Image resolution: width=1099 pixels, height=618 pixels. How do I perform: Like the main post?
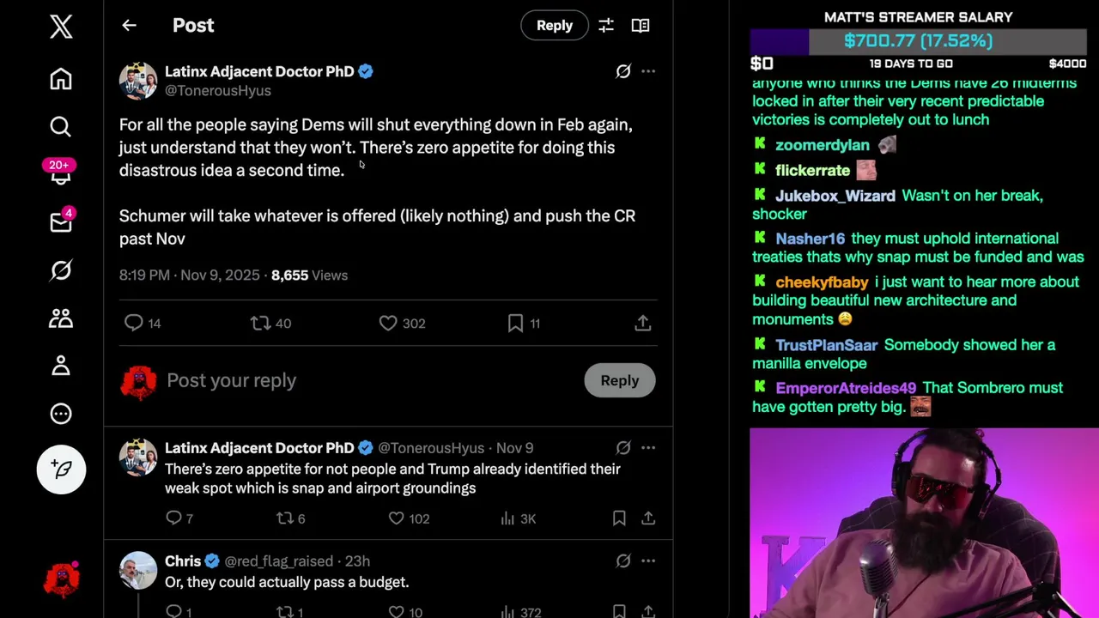click(x=388, y=323)
